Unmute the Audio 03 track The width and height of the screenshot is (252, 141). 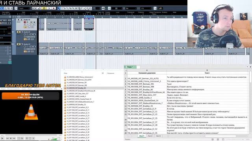click(19, 44)
